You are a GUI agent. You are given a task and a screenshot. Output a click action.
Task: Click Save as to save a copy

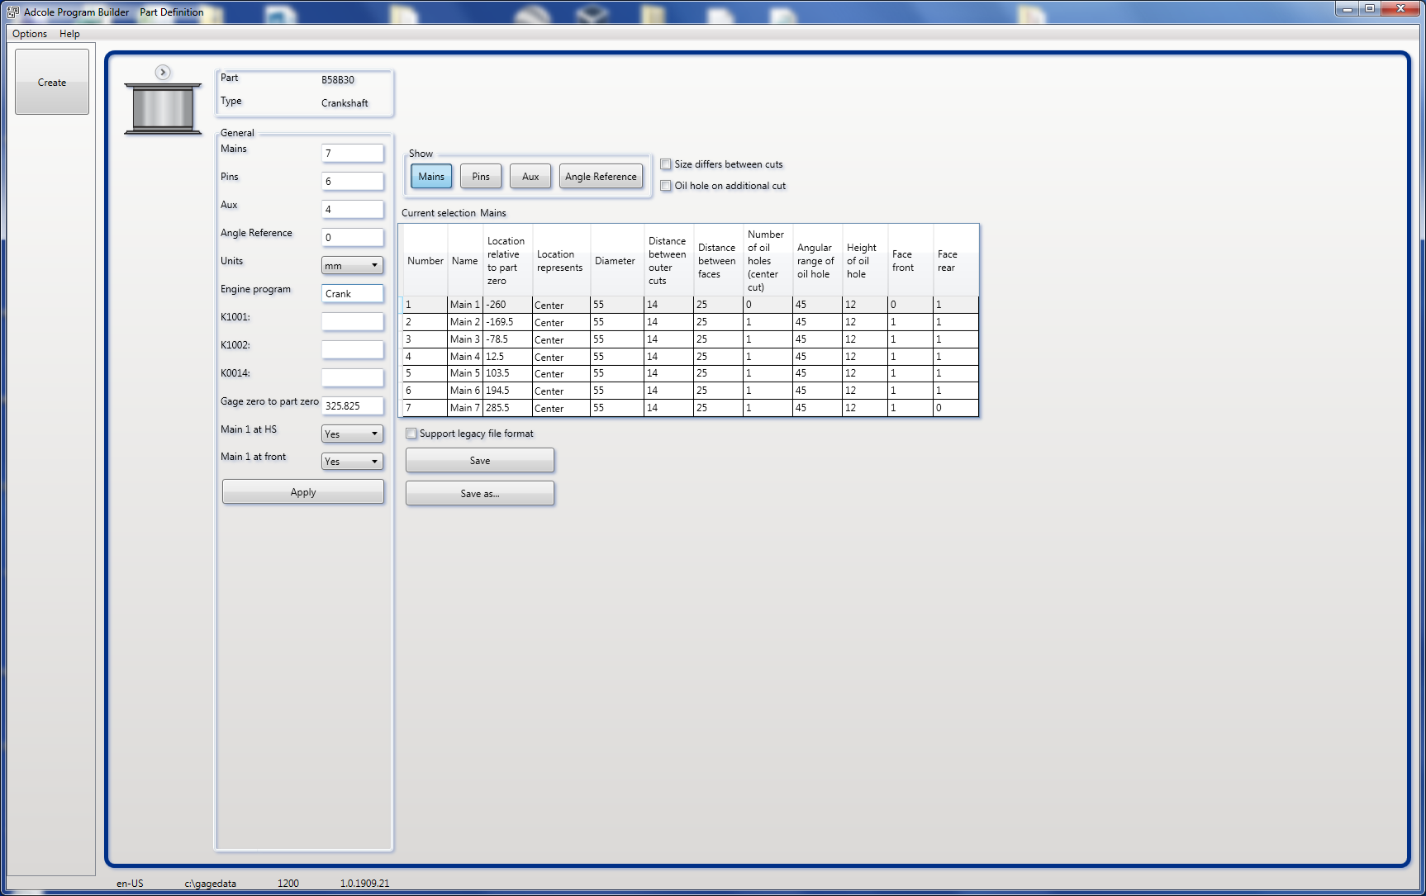479,493
